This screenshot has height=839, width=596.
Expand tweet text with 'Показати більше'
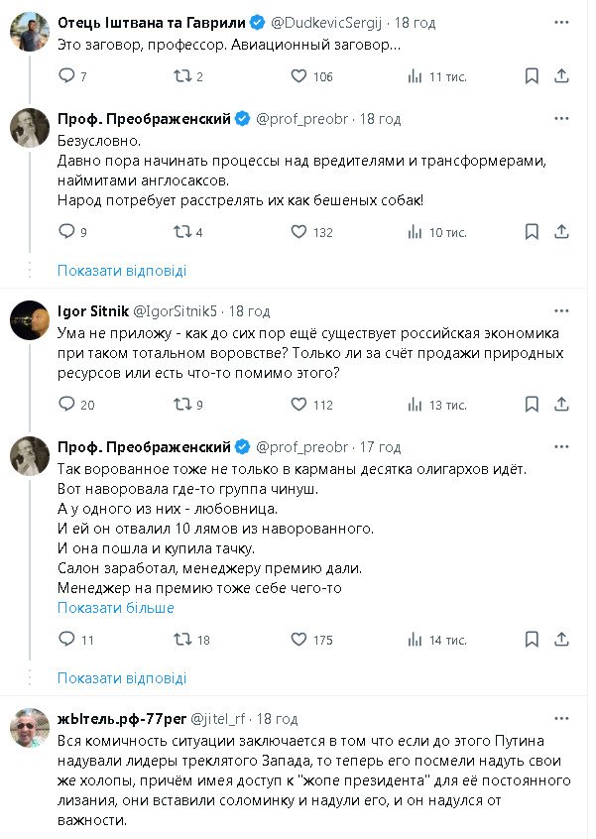coord(115,607)
